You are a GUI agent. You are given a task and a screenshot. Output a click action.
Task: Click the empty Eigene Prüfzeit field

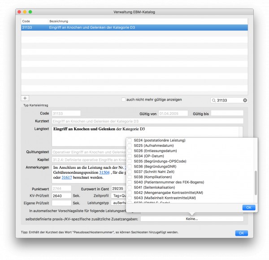click(x=61, y=203)
